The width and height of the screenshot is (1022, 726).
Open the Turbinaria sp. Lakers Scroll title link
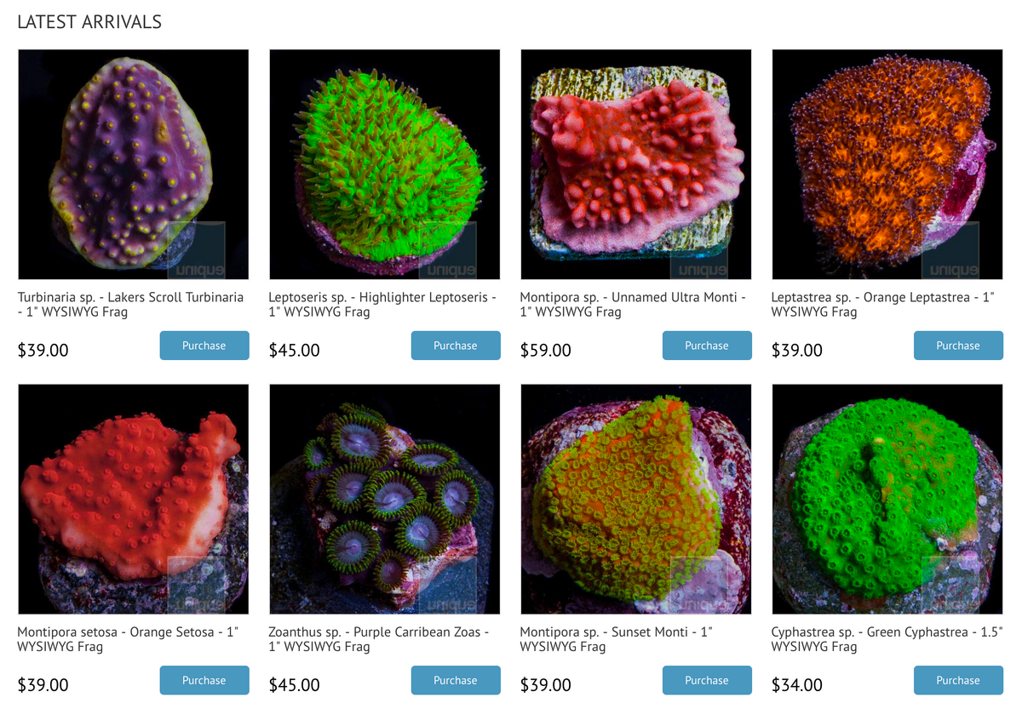[x=130, y=305]
